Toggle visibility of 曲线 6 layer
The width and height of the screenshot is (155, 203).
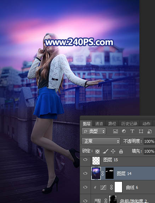click(x=85, y=187)
